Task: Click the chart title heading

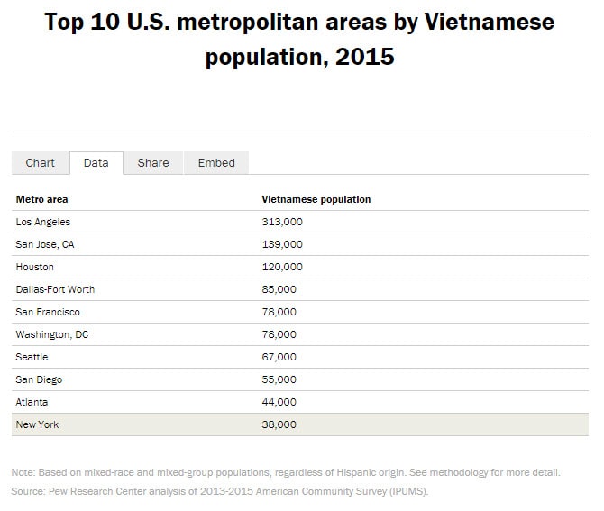Action: point(300,40)
